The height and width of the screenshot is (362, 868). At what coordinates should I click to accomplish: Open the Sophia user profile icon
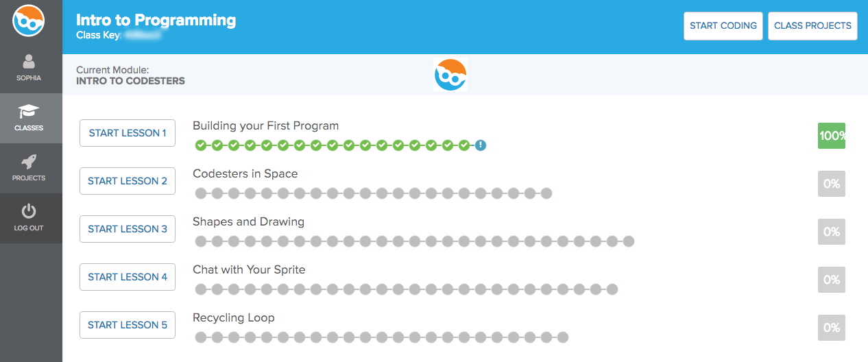point(29,62)
